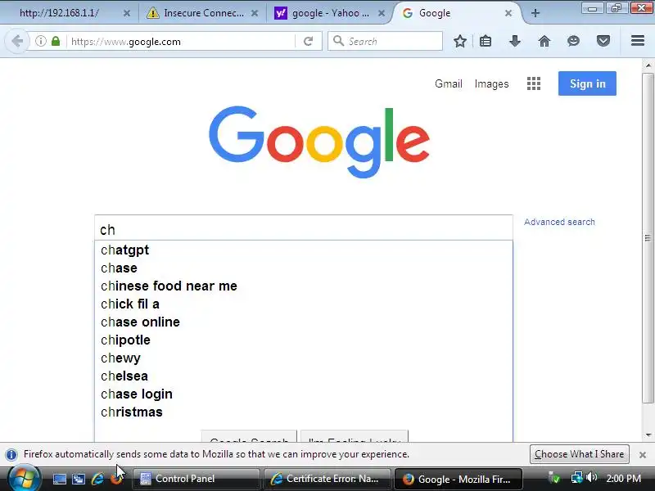Click the Google search box containing 'ch'

coord(304,228)
